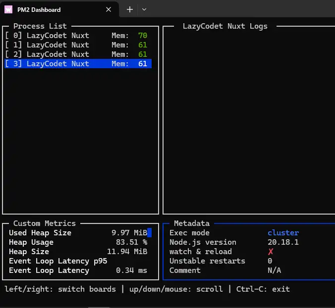
Task: Click the Used Heap Size metric row
Action: [x=78, y=232]
